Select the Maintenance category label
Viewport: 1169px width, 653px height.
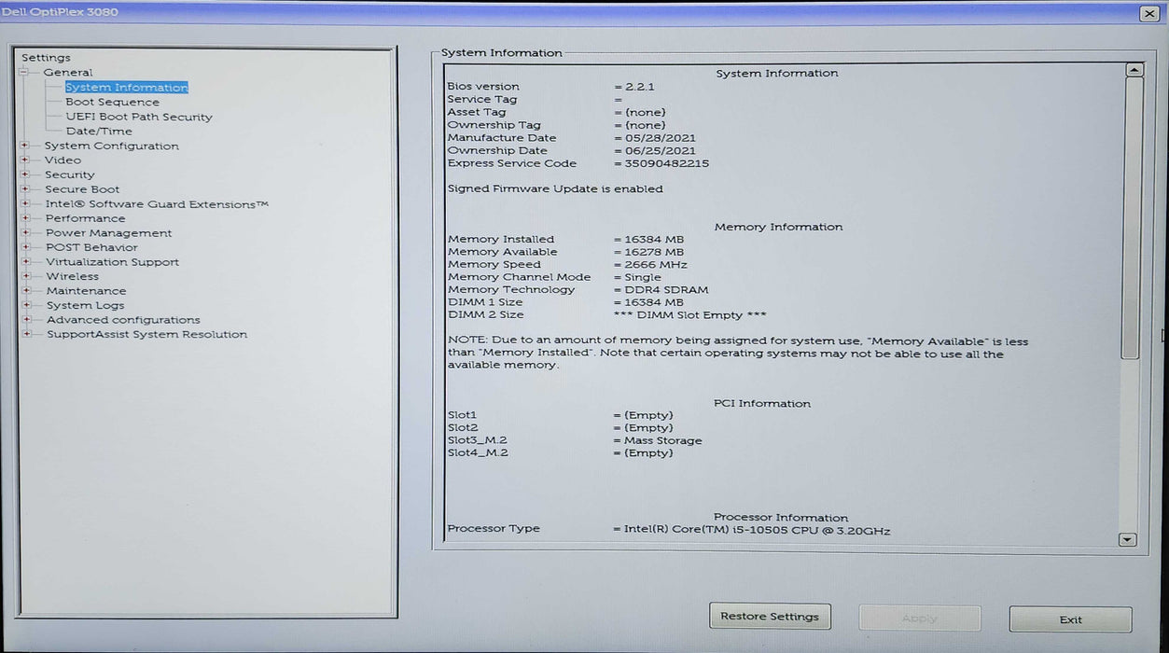click(86, 291)
